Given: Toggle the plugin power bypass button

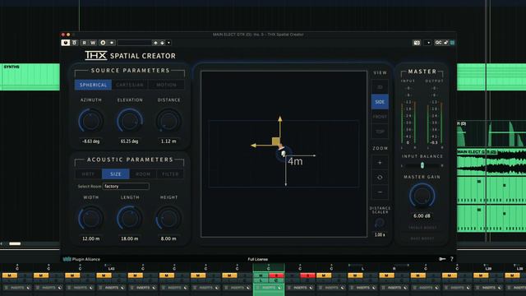Looking at the screenshot, I should [65, 43].
